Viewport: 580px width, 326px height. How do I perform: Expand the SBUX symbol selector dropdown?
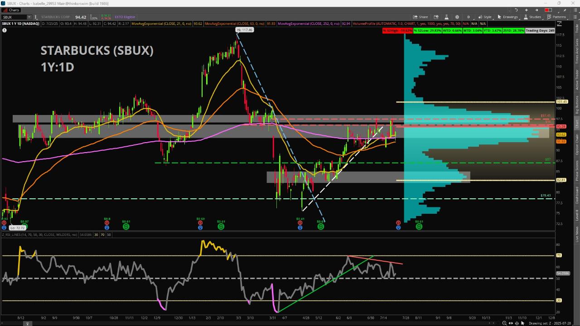(29, 17)
